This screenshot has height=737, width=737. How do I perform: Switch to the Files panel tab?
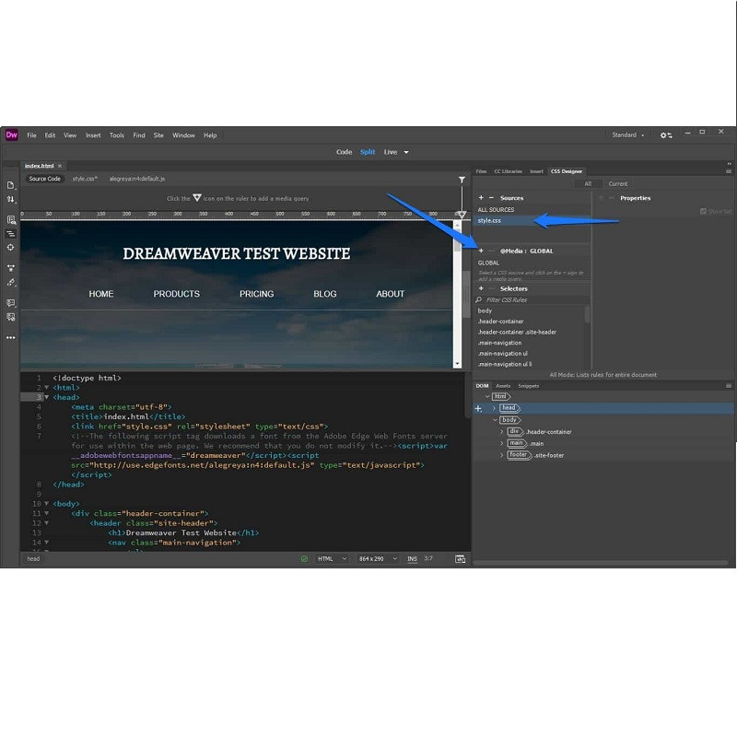pos(481,171)
